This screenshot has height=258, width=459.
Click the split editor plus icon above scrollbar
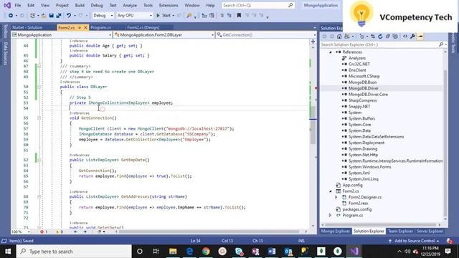click(313, 42)
